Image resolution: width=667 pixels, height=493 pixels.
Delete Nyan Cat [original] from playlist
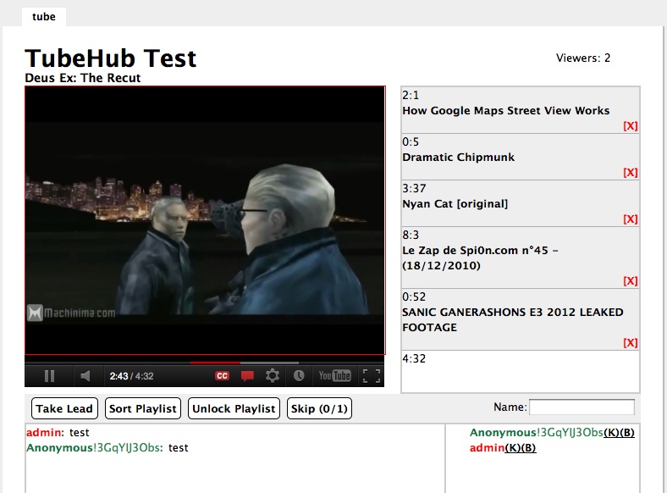[x=630, y=219]
